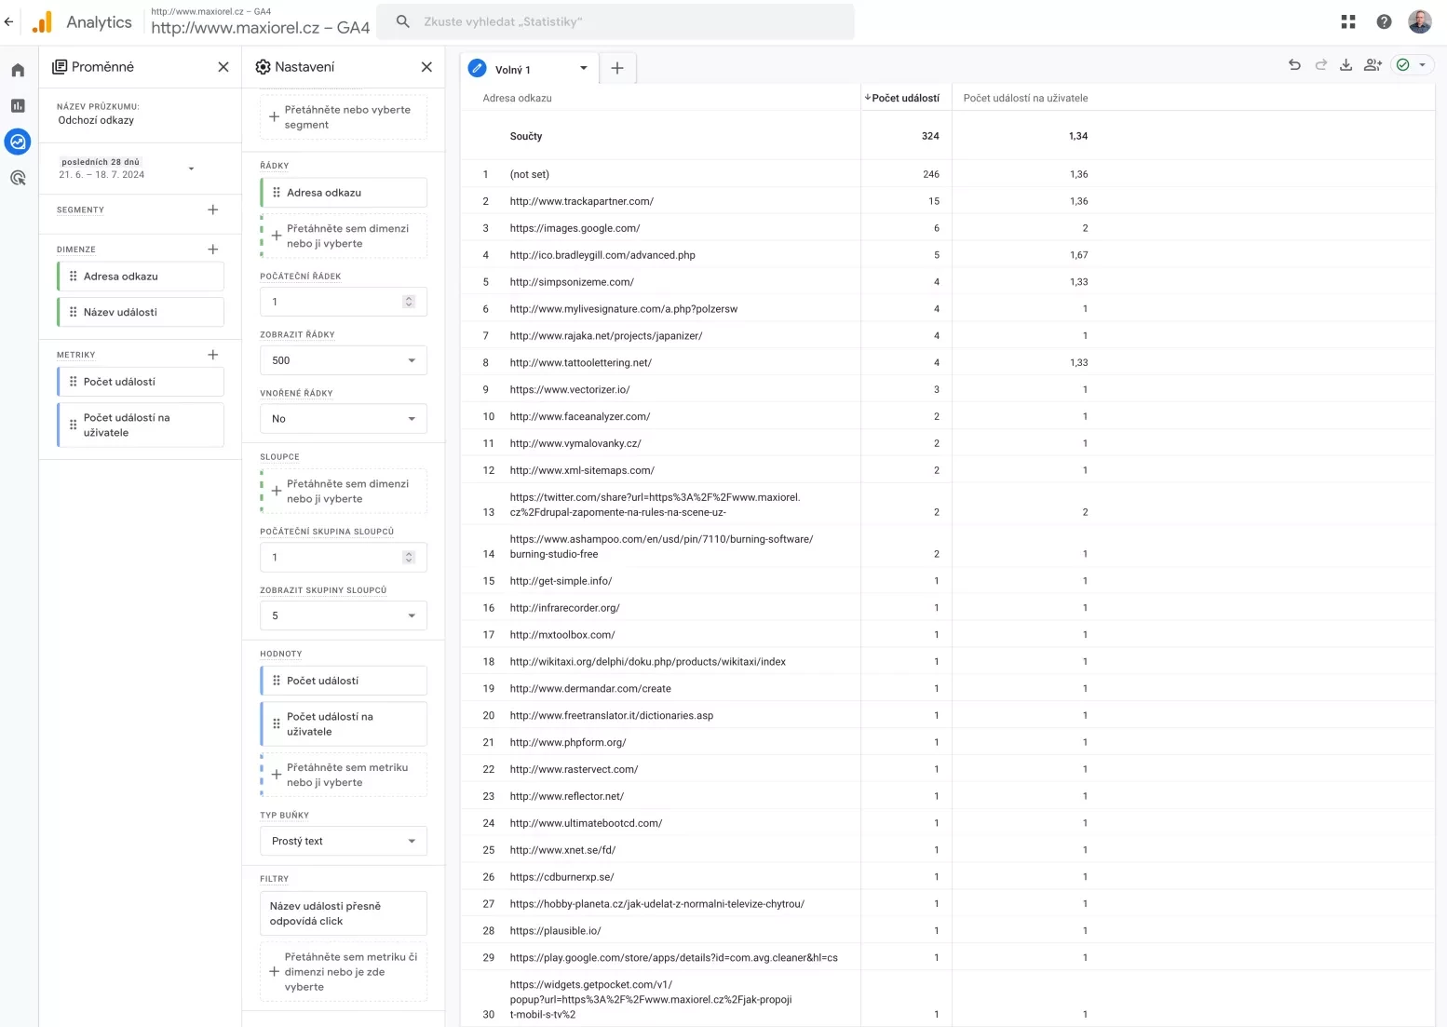Click the column dimension drop zone
Screen dimensions: 1447x1027
[344, 492]
